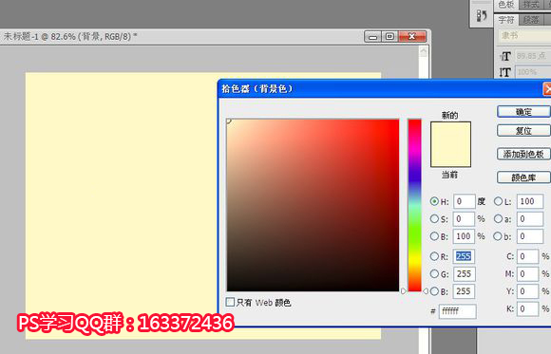The image size is (551, 354).
Task: Click 添加到色板 button
Action: pos(523,154)
